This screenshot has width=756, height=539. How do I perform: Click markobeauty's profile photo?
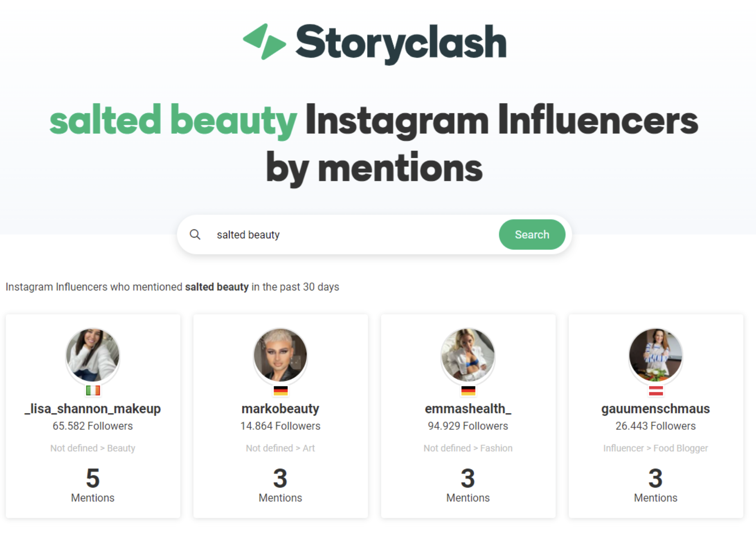pyautogui.click(x=280, y=356)
